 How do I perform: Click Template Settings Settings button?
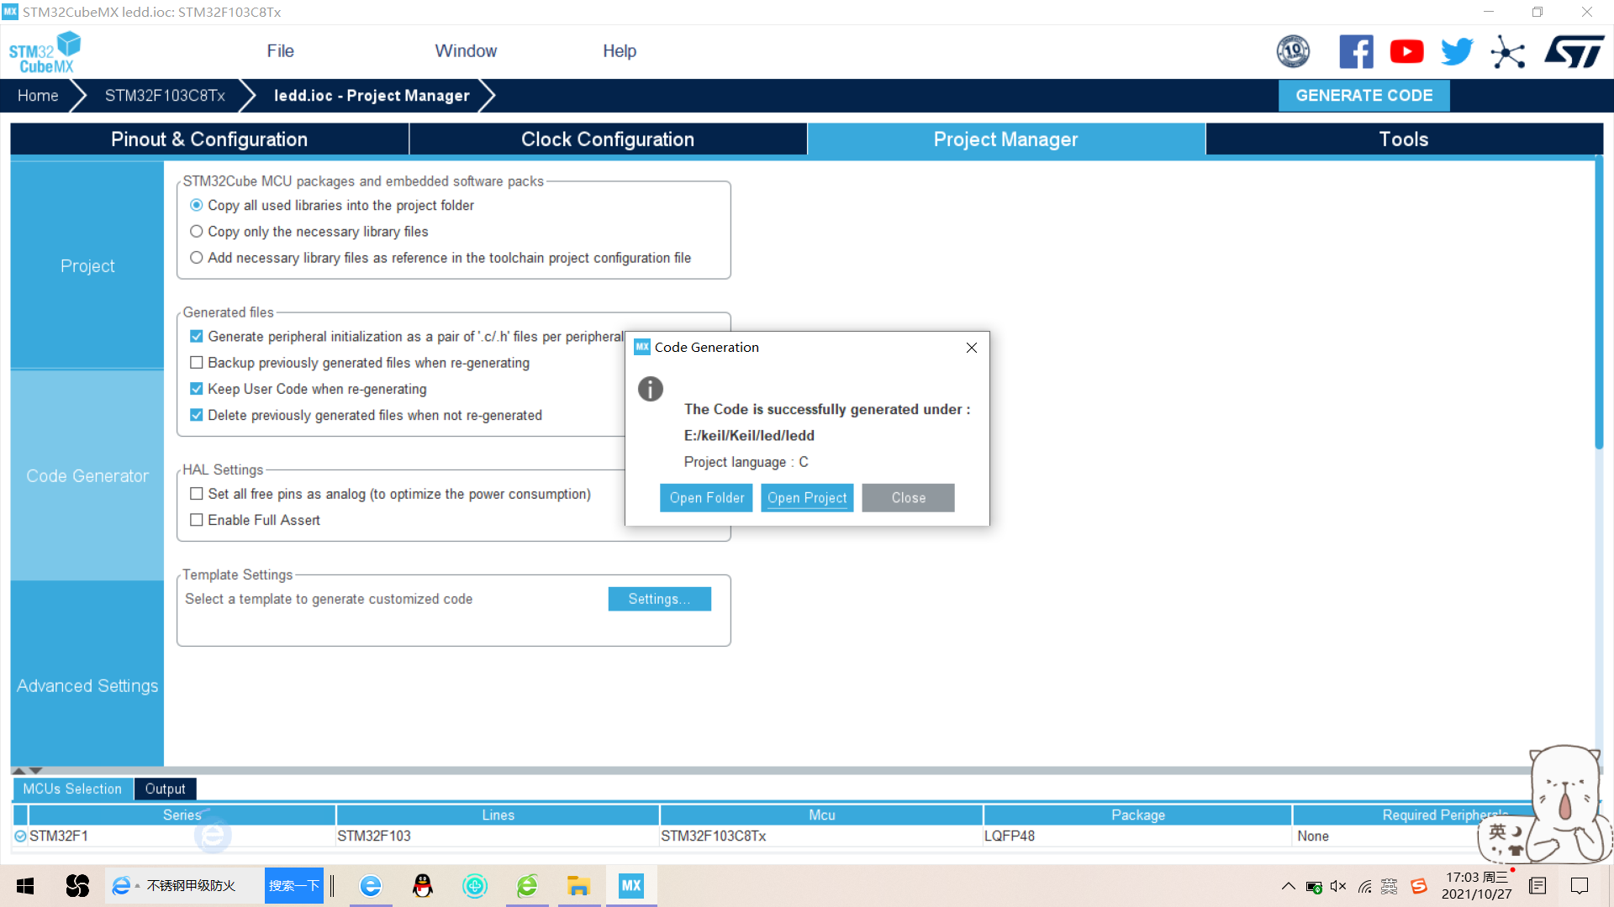click(660, 598)
